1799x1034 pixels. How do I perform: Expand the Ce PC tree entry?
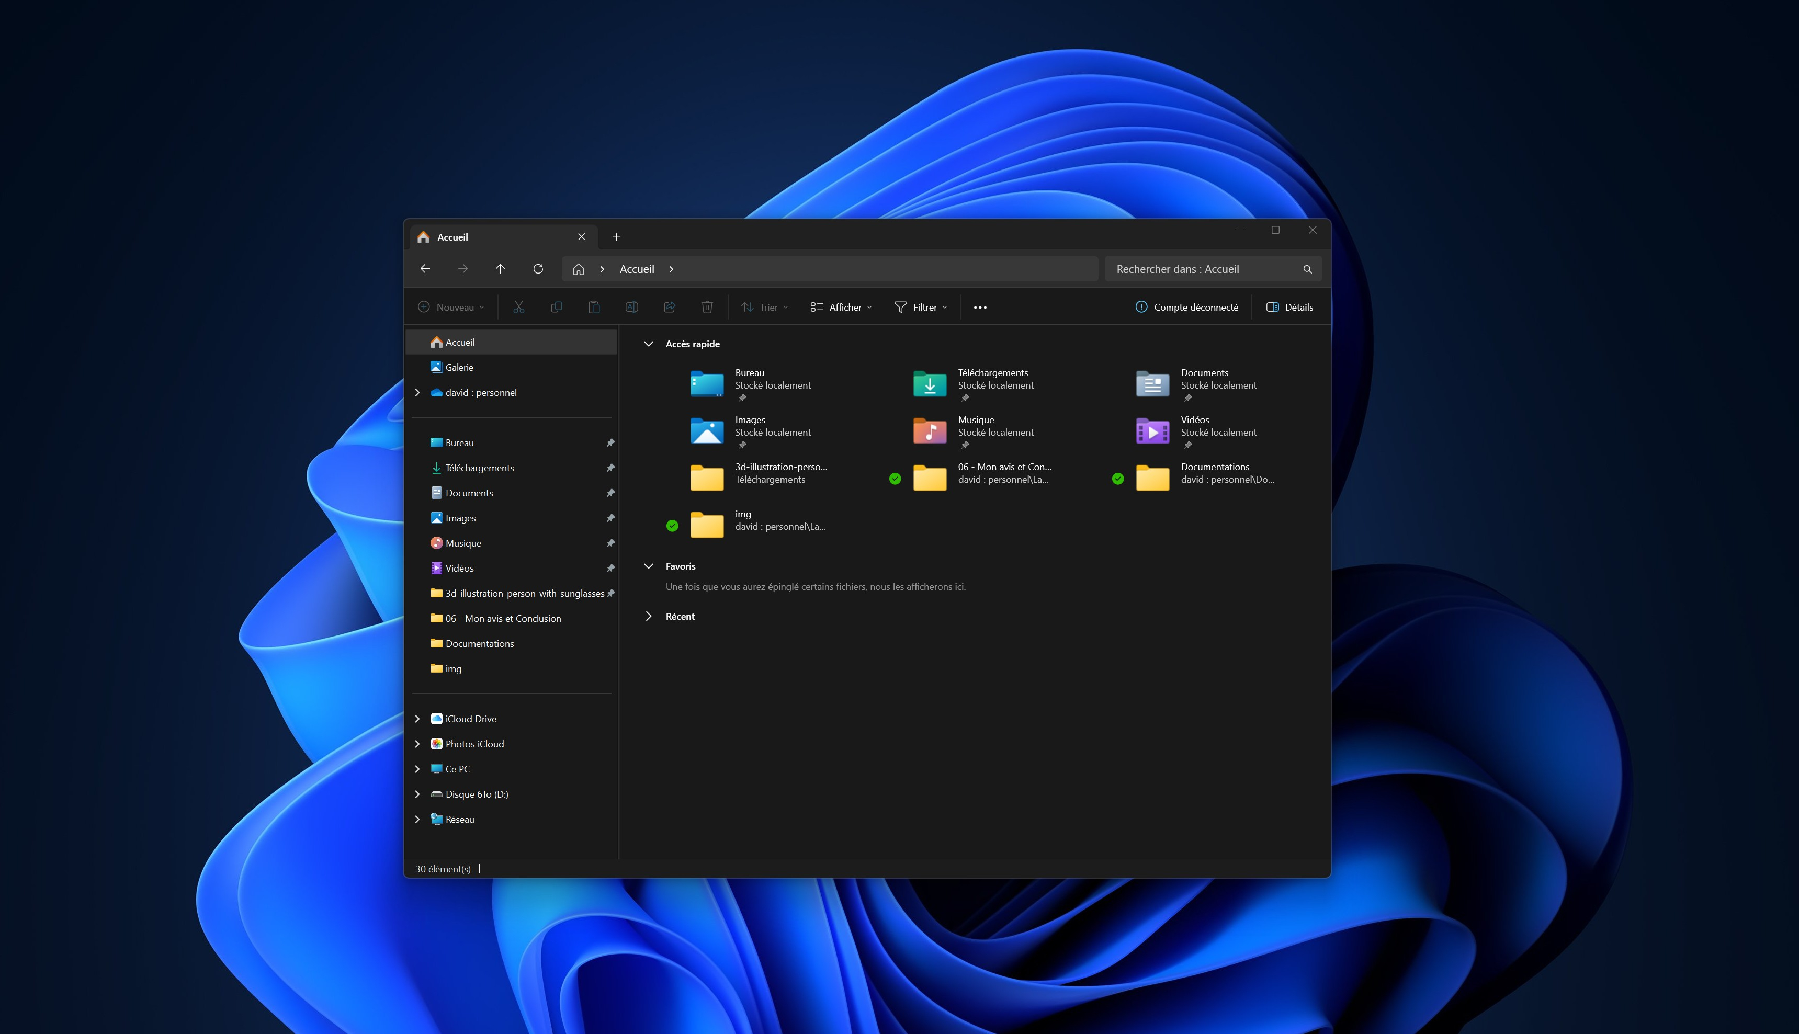[x=417, y=768]
